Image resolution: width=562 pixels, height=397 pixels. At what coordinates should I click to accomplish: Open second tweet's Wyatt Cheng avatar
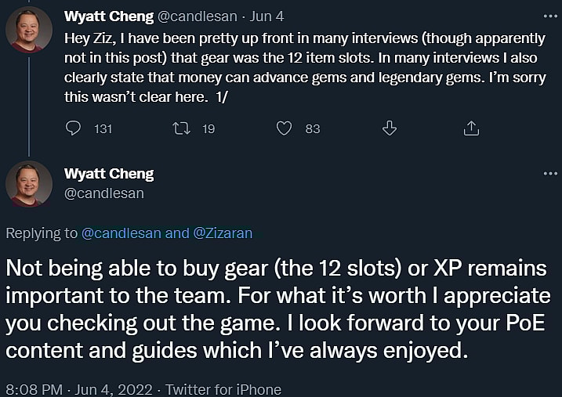[x=29, y=184]
